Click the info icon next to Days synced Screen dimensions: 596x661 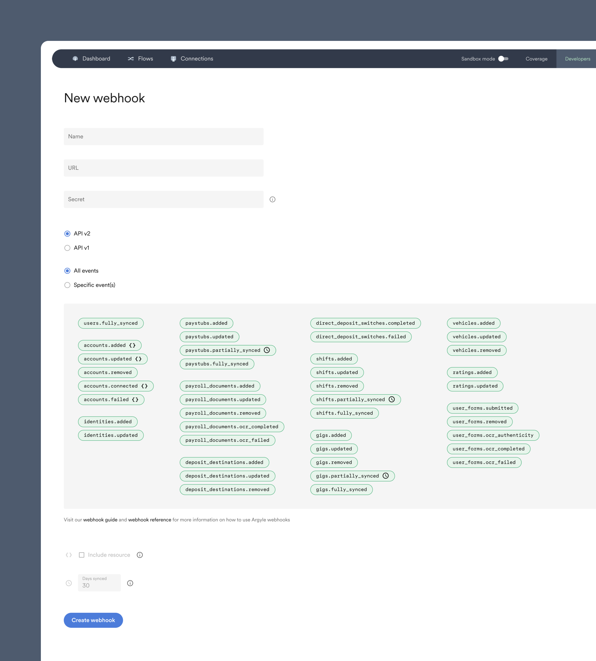130,583
